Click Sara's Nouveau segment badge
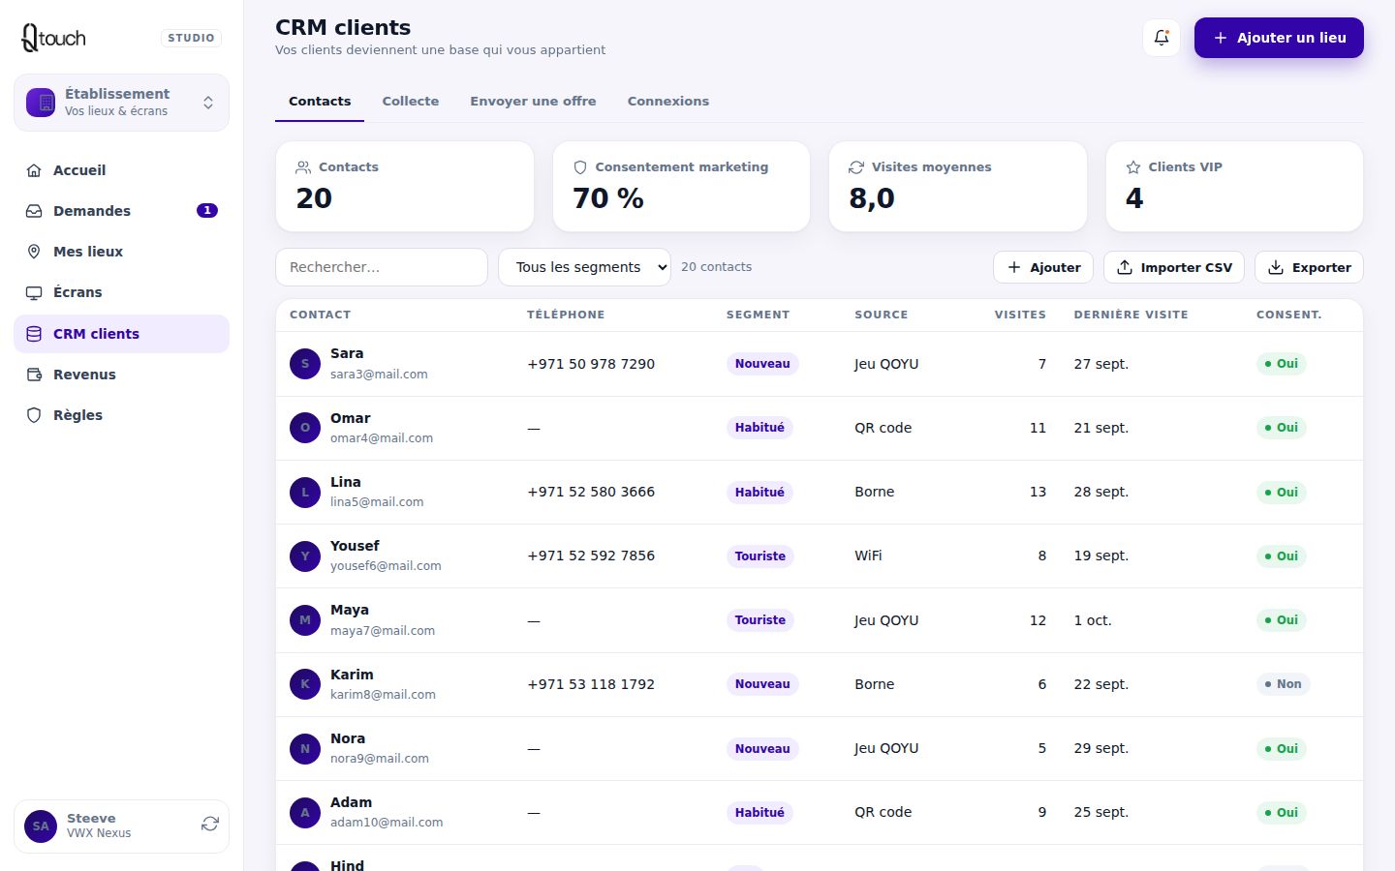Image resolution: width=1395 pixels, height=871 pixels. [x=762, y=364]
